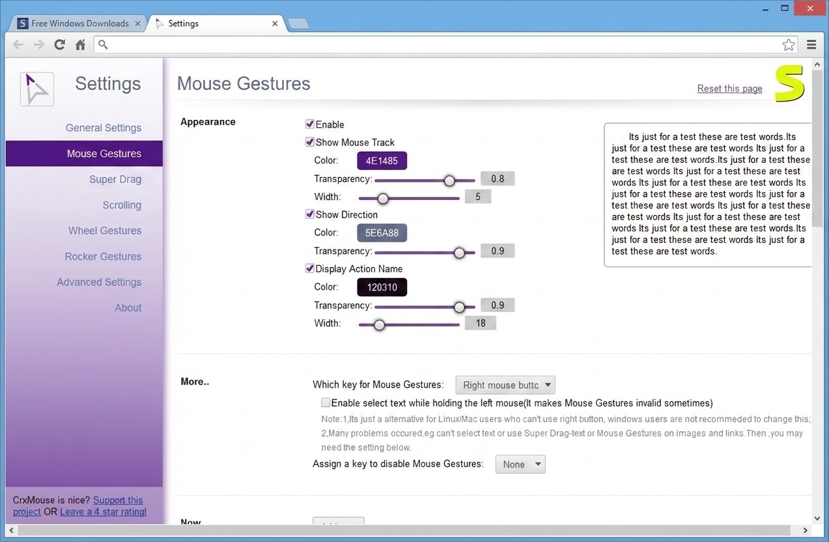Screen dimensions: 829x542
Task: Click the test words preview text box
Action: pos(708,194)
